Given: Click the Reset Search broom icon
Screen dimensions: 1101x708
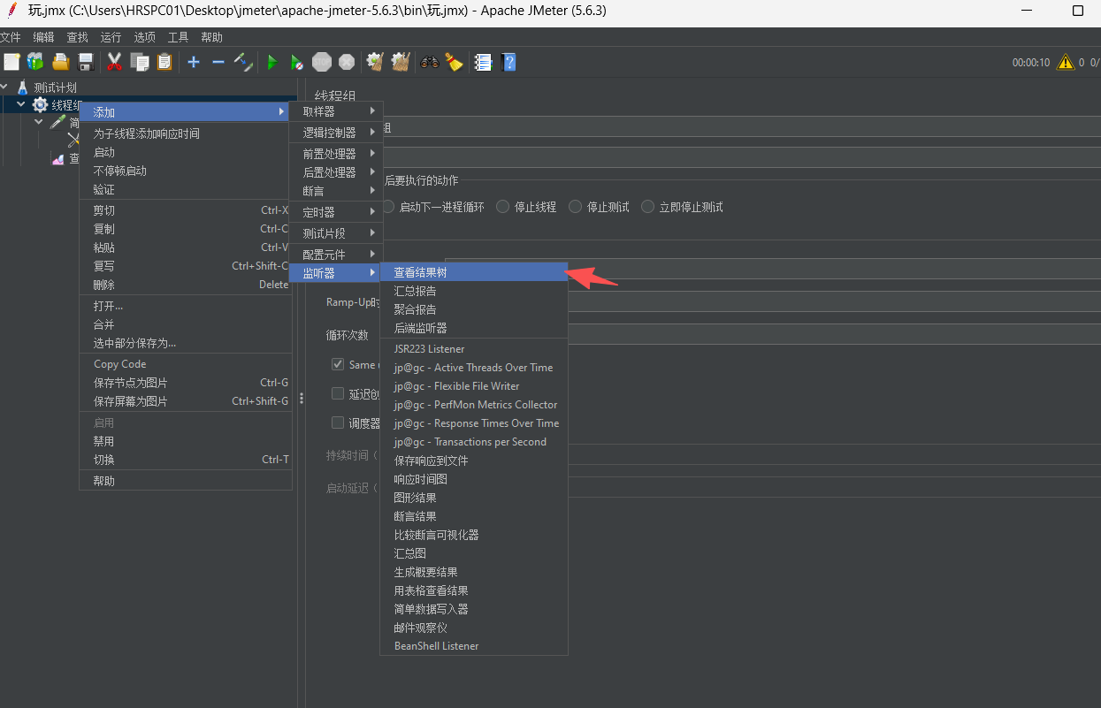Looking at the screenshot, I should (454, 62).
